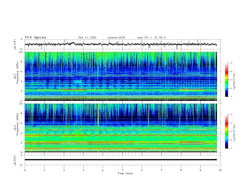Click time axis tick label "2"
248x191 pixels.
[x=64, y=170]
